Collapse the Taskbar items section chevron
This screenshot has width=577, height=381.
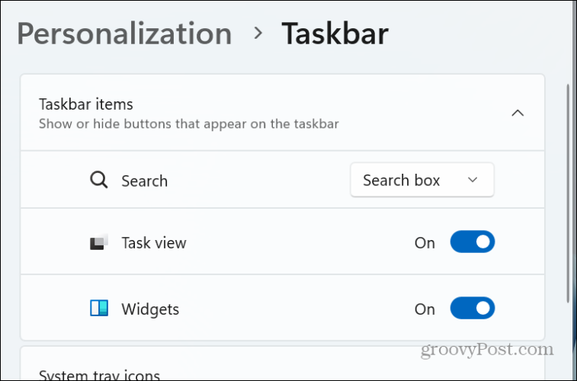(518, 113)
